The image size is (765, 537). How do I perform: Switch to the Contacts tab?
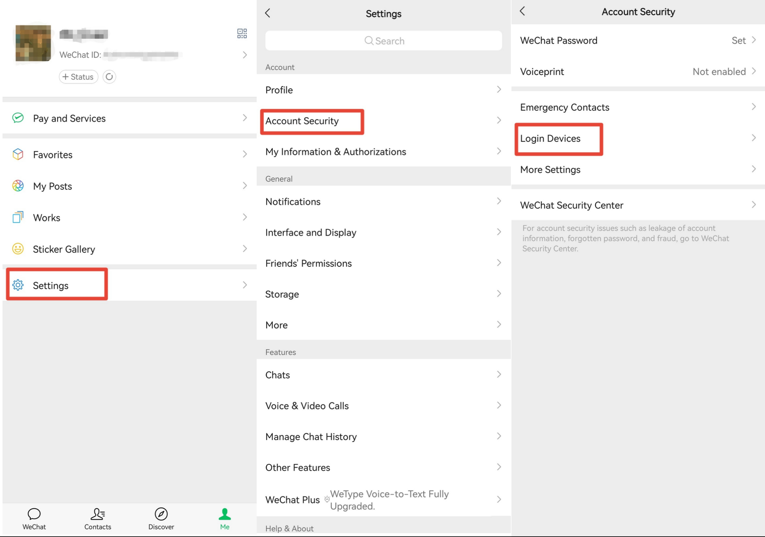pyautogui.click(x=98, y=519)
